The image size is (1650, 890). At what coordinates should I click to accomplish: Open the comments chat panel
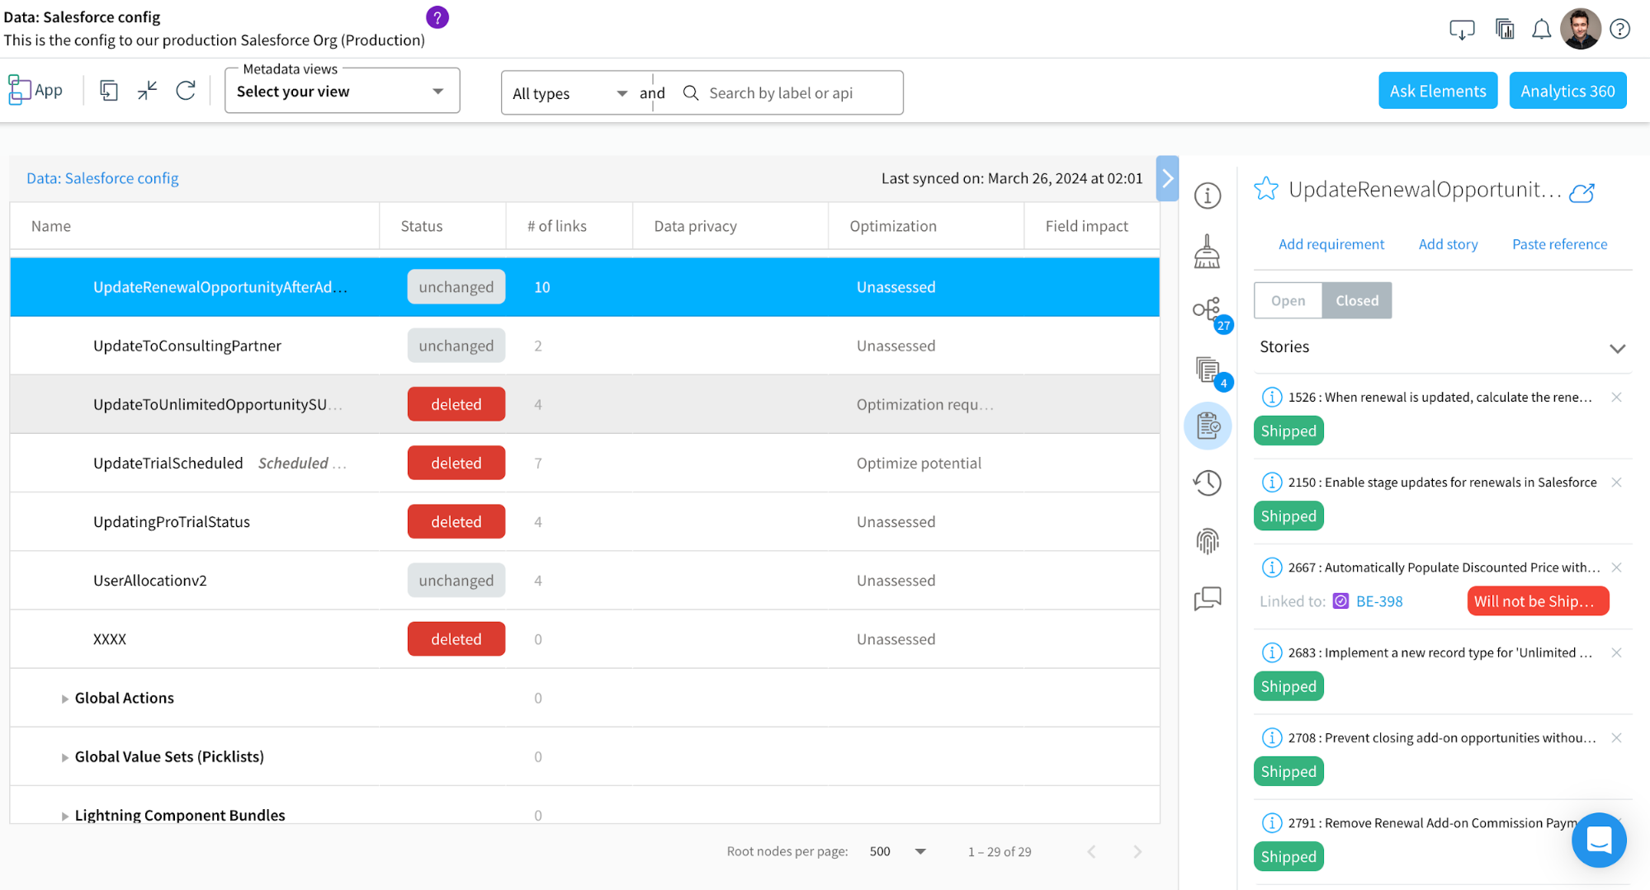[1208, 599]
